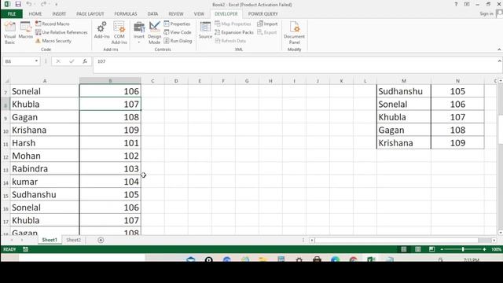
Task: Open the PAGE LAYOUT tab
Action: tap(90, 14)
